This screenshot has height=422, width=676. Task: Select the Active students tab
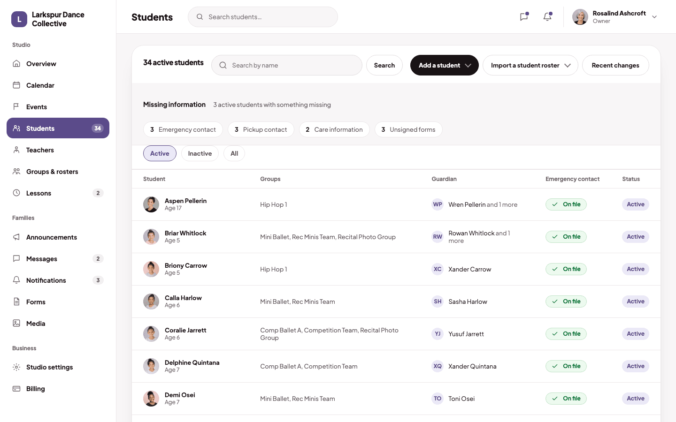pos(160,153)
